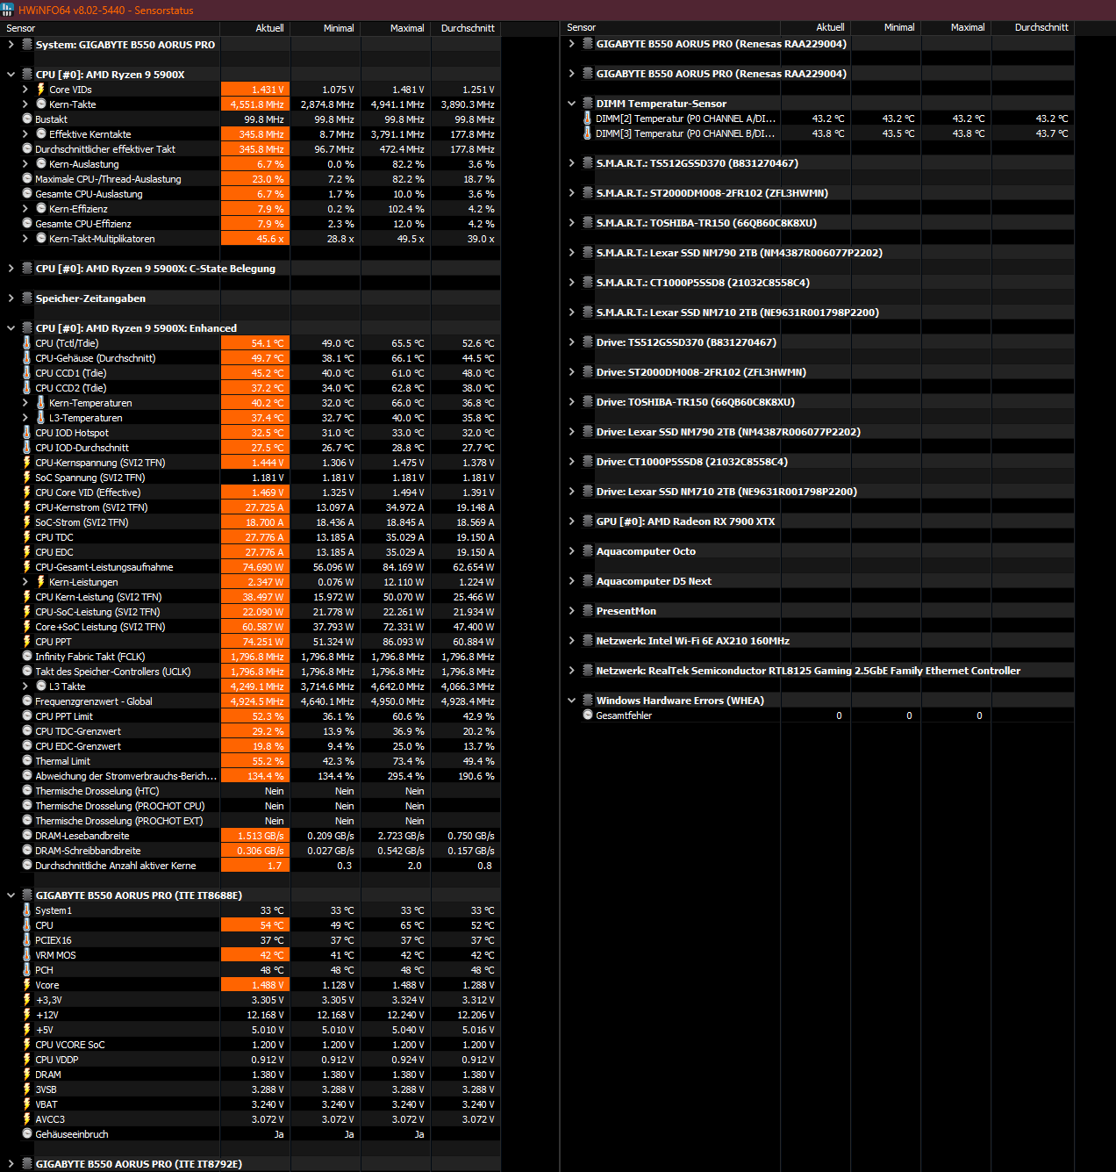
Task: Select the CPU VCORE SoC row
Action: coord(251,1045)
